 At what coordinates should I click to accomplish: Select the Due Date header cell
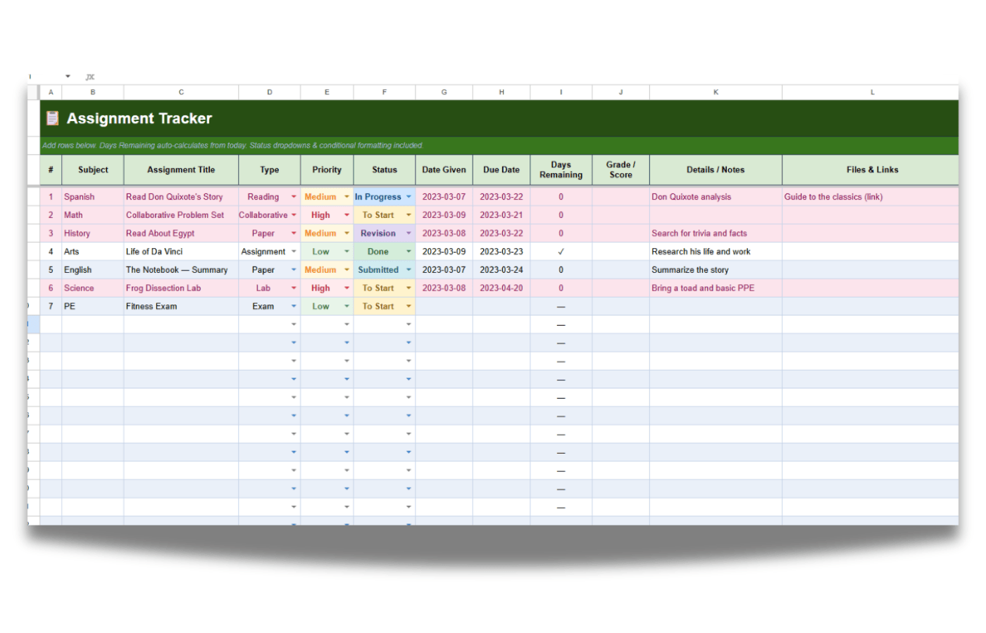pyautogui.click(x=501, y=170)
